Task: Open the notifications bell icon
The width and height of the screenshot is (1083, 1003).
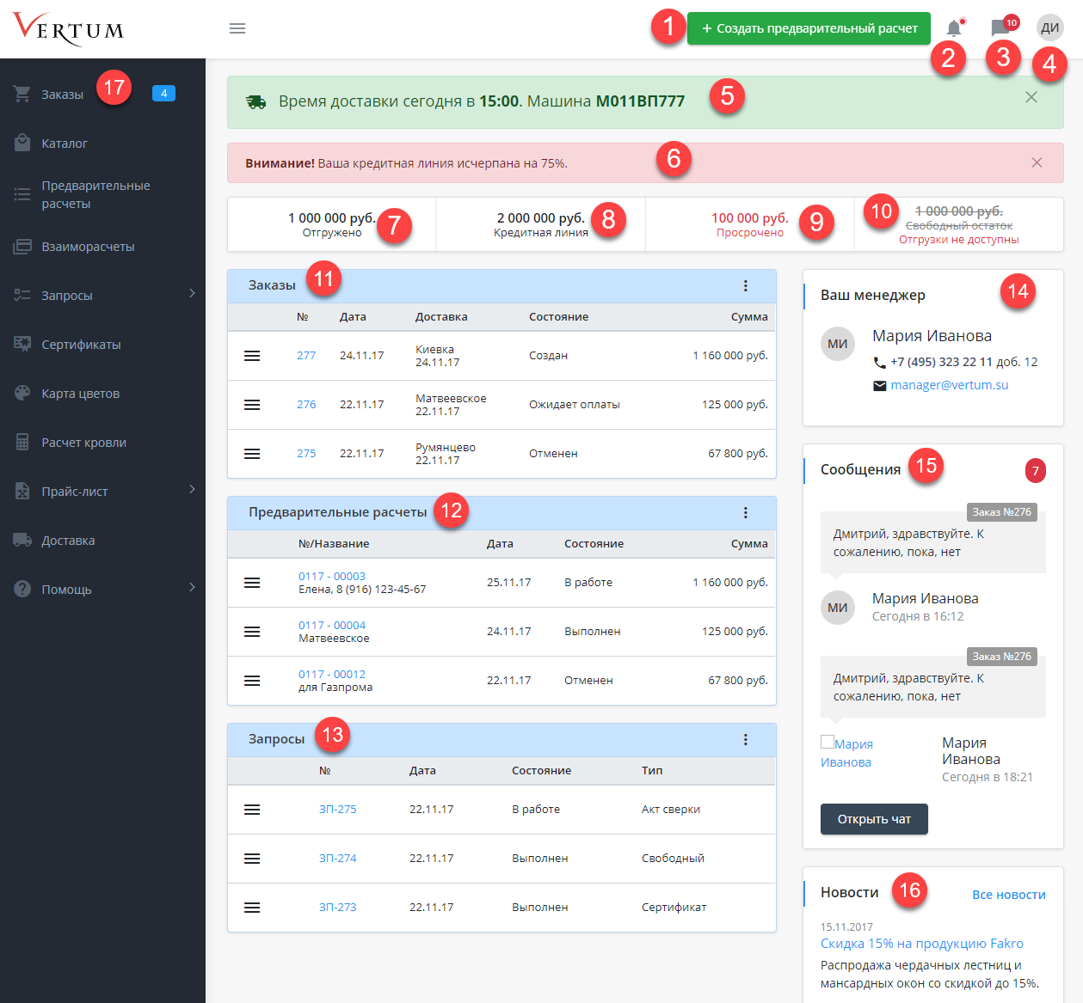Action: click(x=954, y=28)
